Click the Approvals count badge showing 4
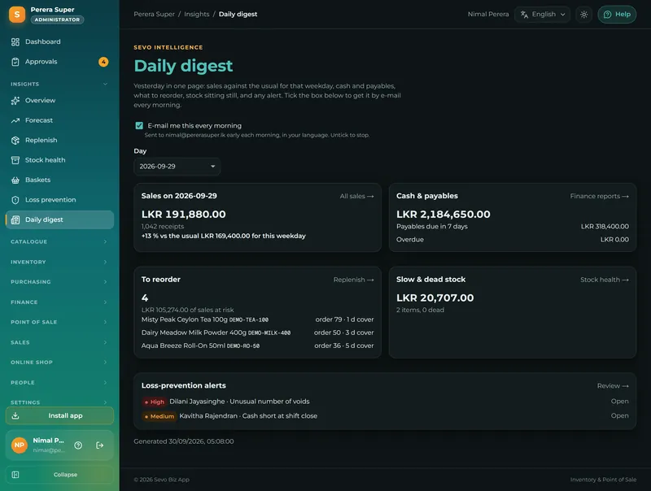651x491 pixels. tap(103, 62)
